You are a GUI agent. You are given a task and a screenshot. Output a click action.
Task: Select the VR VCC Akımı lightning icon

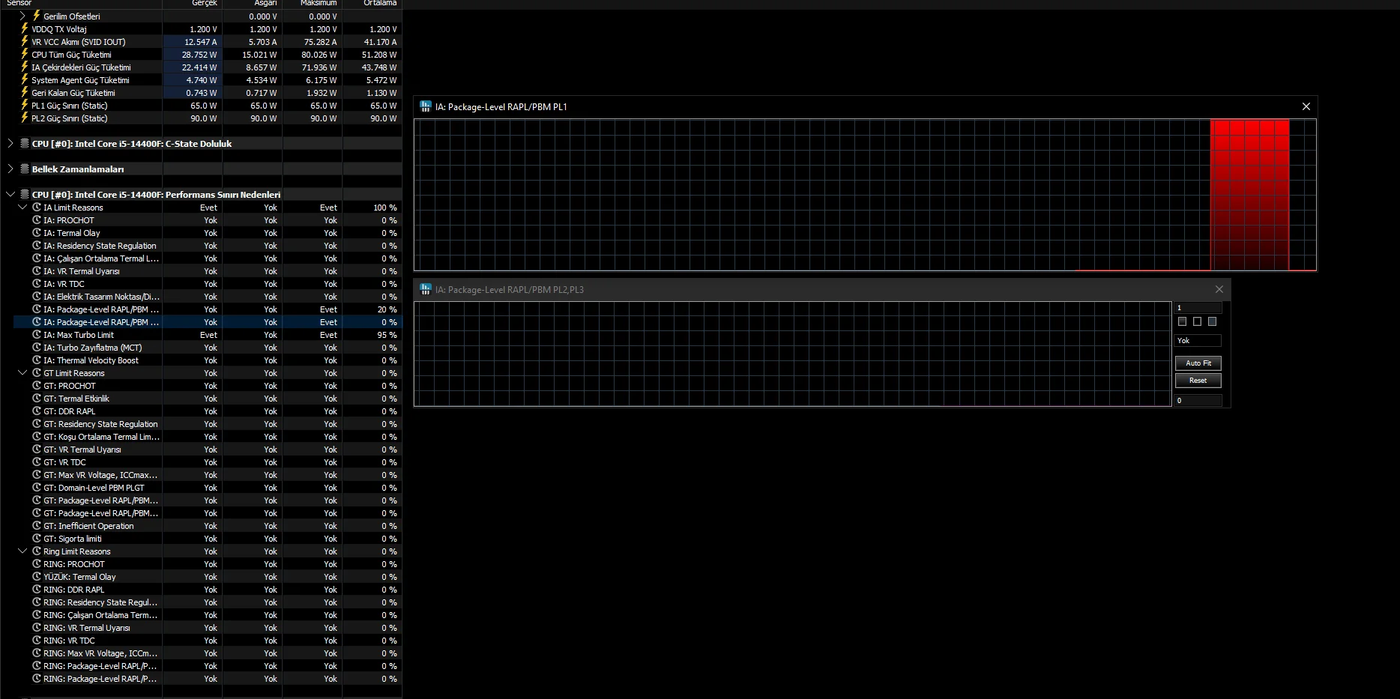click(25, 41)
